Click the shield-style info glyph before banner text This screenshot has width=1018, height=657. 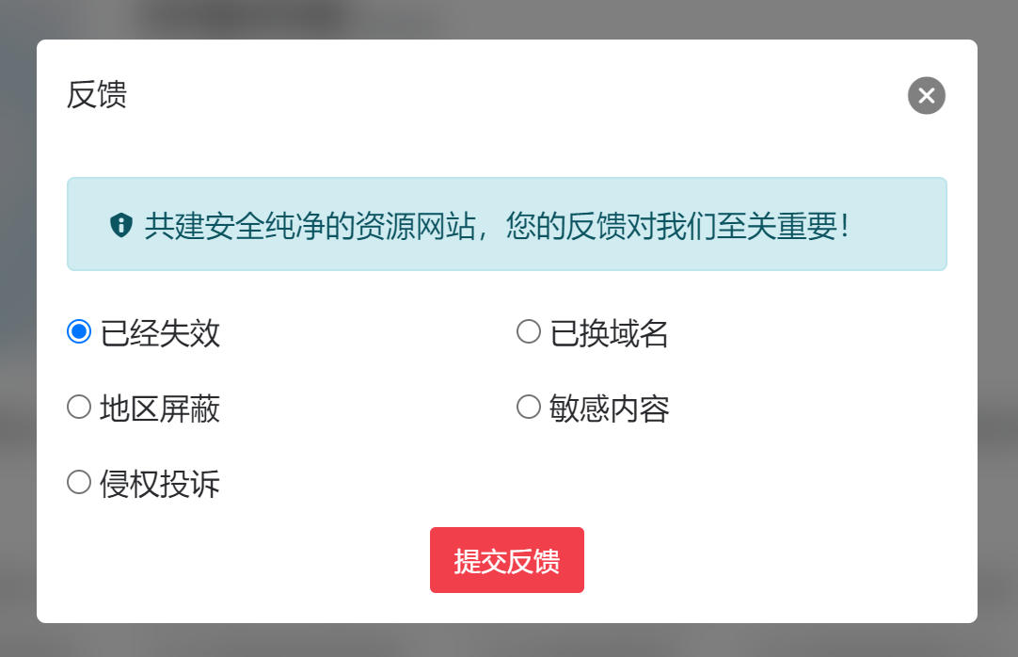(x=121, y=224)
